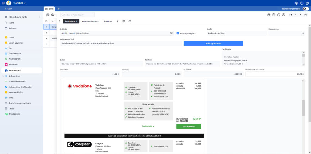311x154 pixels.
Task: Open the Team EZB workspace dropdown
Action: pos(19,3)
